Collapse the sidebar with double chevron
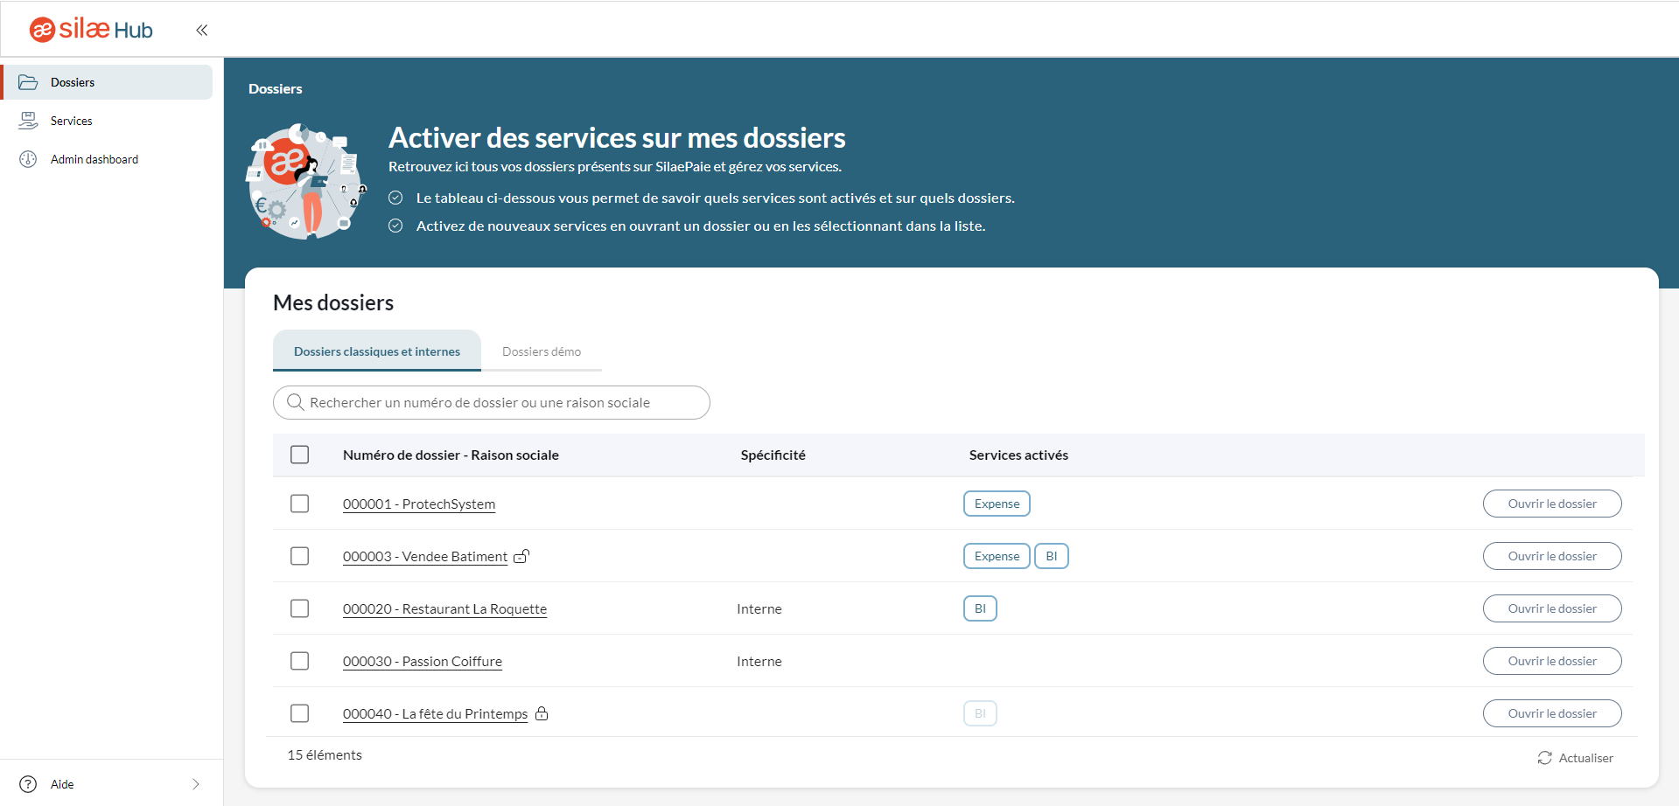 pos(202,30)
